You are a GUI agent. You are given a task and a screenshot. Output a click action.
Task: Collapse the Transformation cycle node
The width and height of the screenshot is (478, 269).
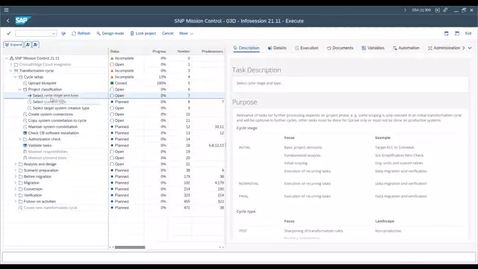click(11, 71)
